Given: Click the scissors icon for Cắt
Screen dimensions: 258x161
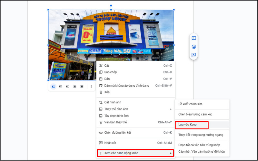Looking at the screenshot, I should pos(101,66).
